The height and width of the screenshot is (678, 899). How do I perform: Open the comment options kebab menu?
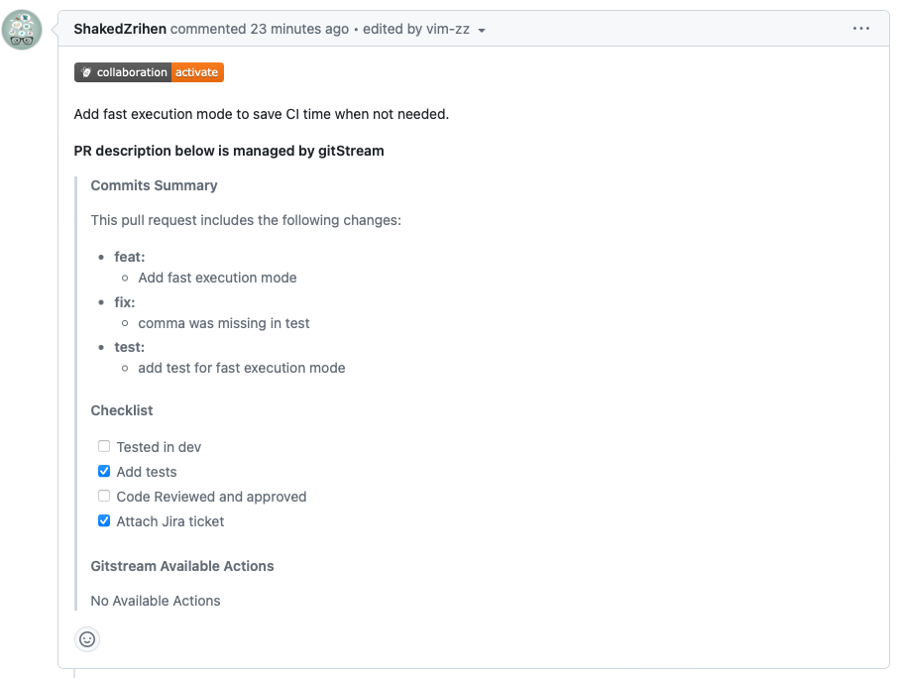(860, 28)
